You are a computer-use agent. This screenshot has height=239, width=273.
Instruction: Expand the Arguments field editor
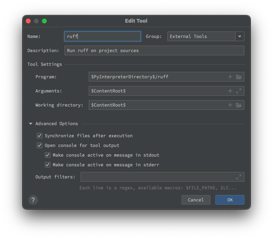(239, 91)
